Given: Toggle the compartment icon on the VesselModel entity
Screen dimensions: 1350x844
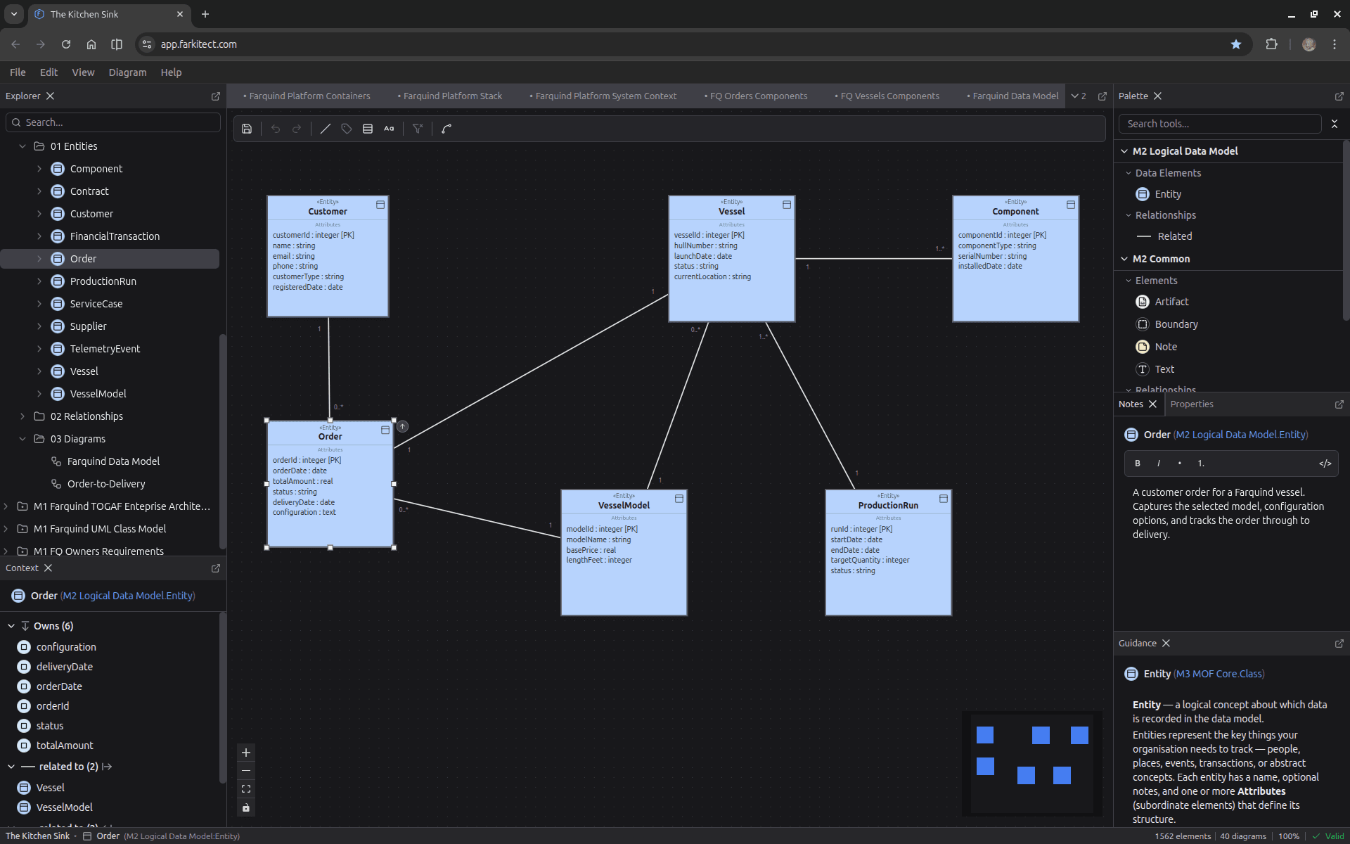Looking at the screenshot, I should click(x=679, y=499).
